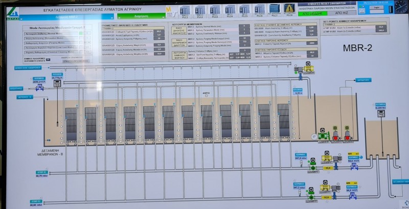Click the yellow 33,0 pump speed value field
Image resolution: width=409 pixels, height=209 pixels.
pos(327,168)
